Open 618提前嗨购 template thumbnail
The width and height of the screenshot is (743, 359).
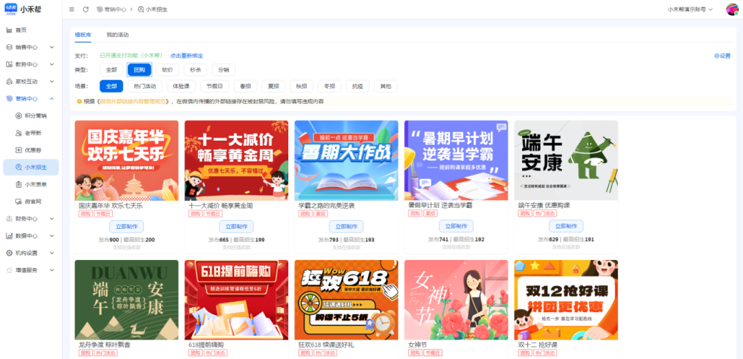click(x=237, y=300)
